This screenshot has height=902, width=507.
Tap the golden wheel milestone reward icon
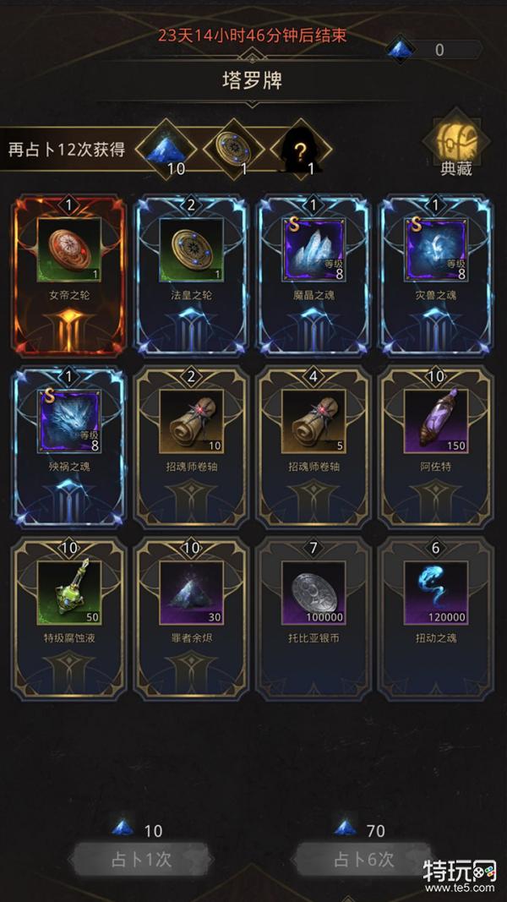[233, 150]
